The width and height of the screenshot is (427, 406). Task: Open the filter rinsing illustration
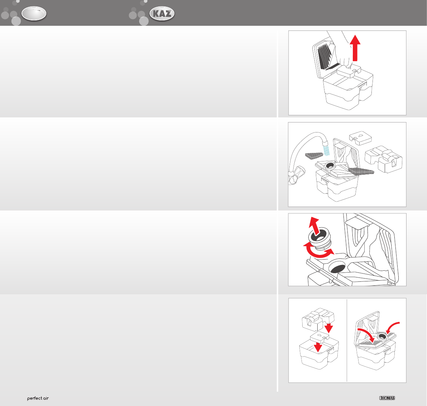347,164
